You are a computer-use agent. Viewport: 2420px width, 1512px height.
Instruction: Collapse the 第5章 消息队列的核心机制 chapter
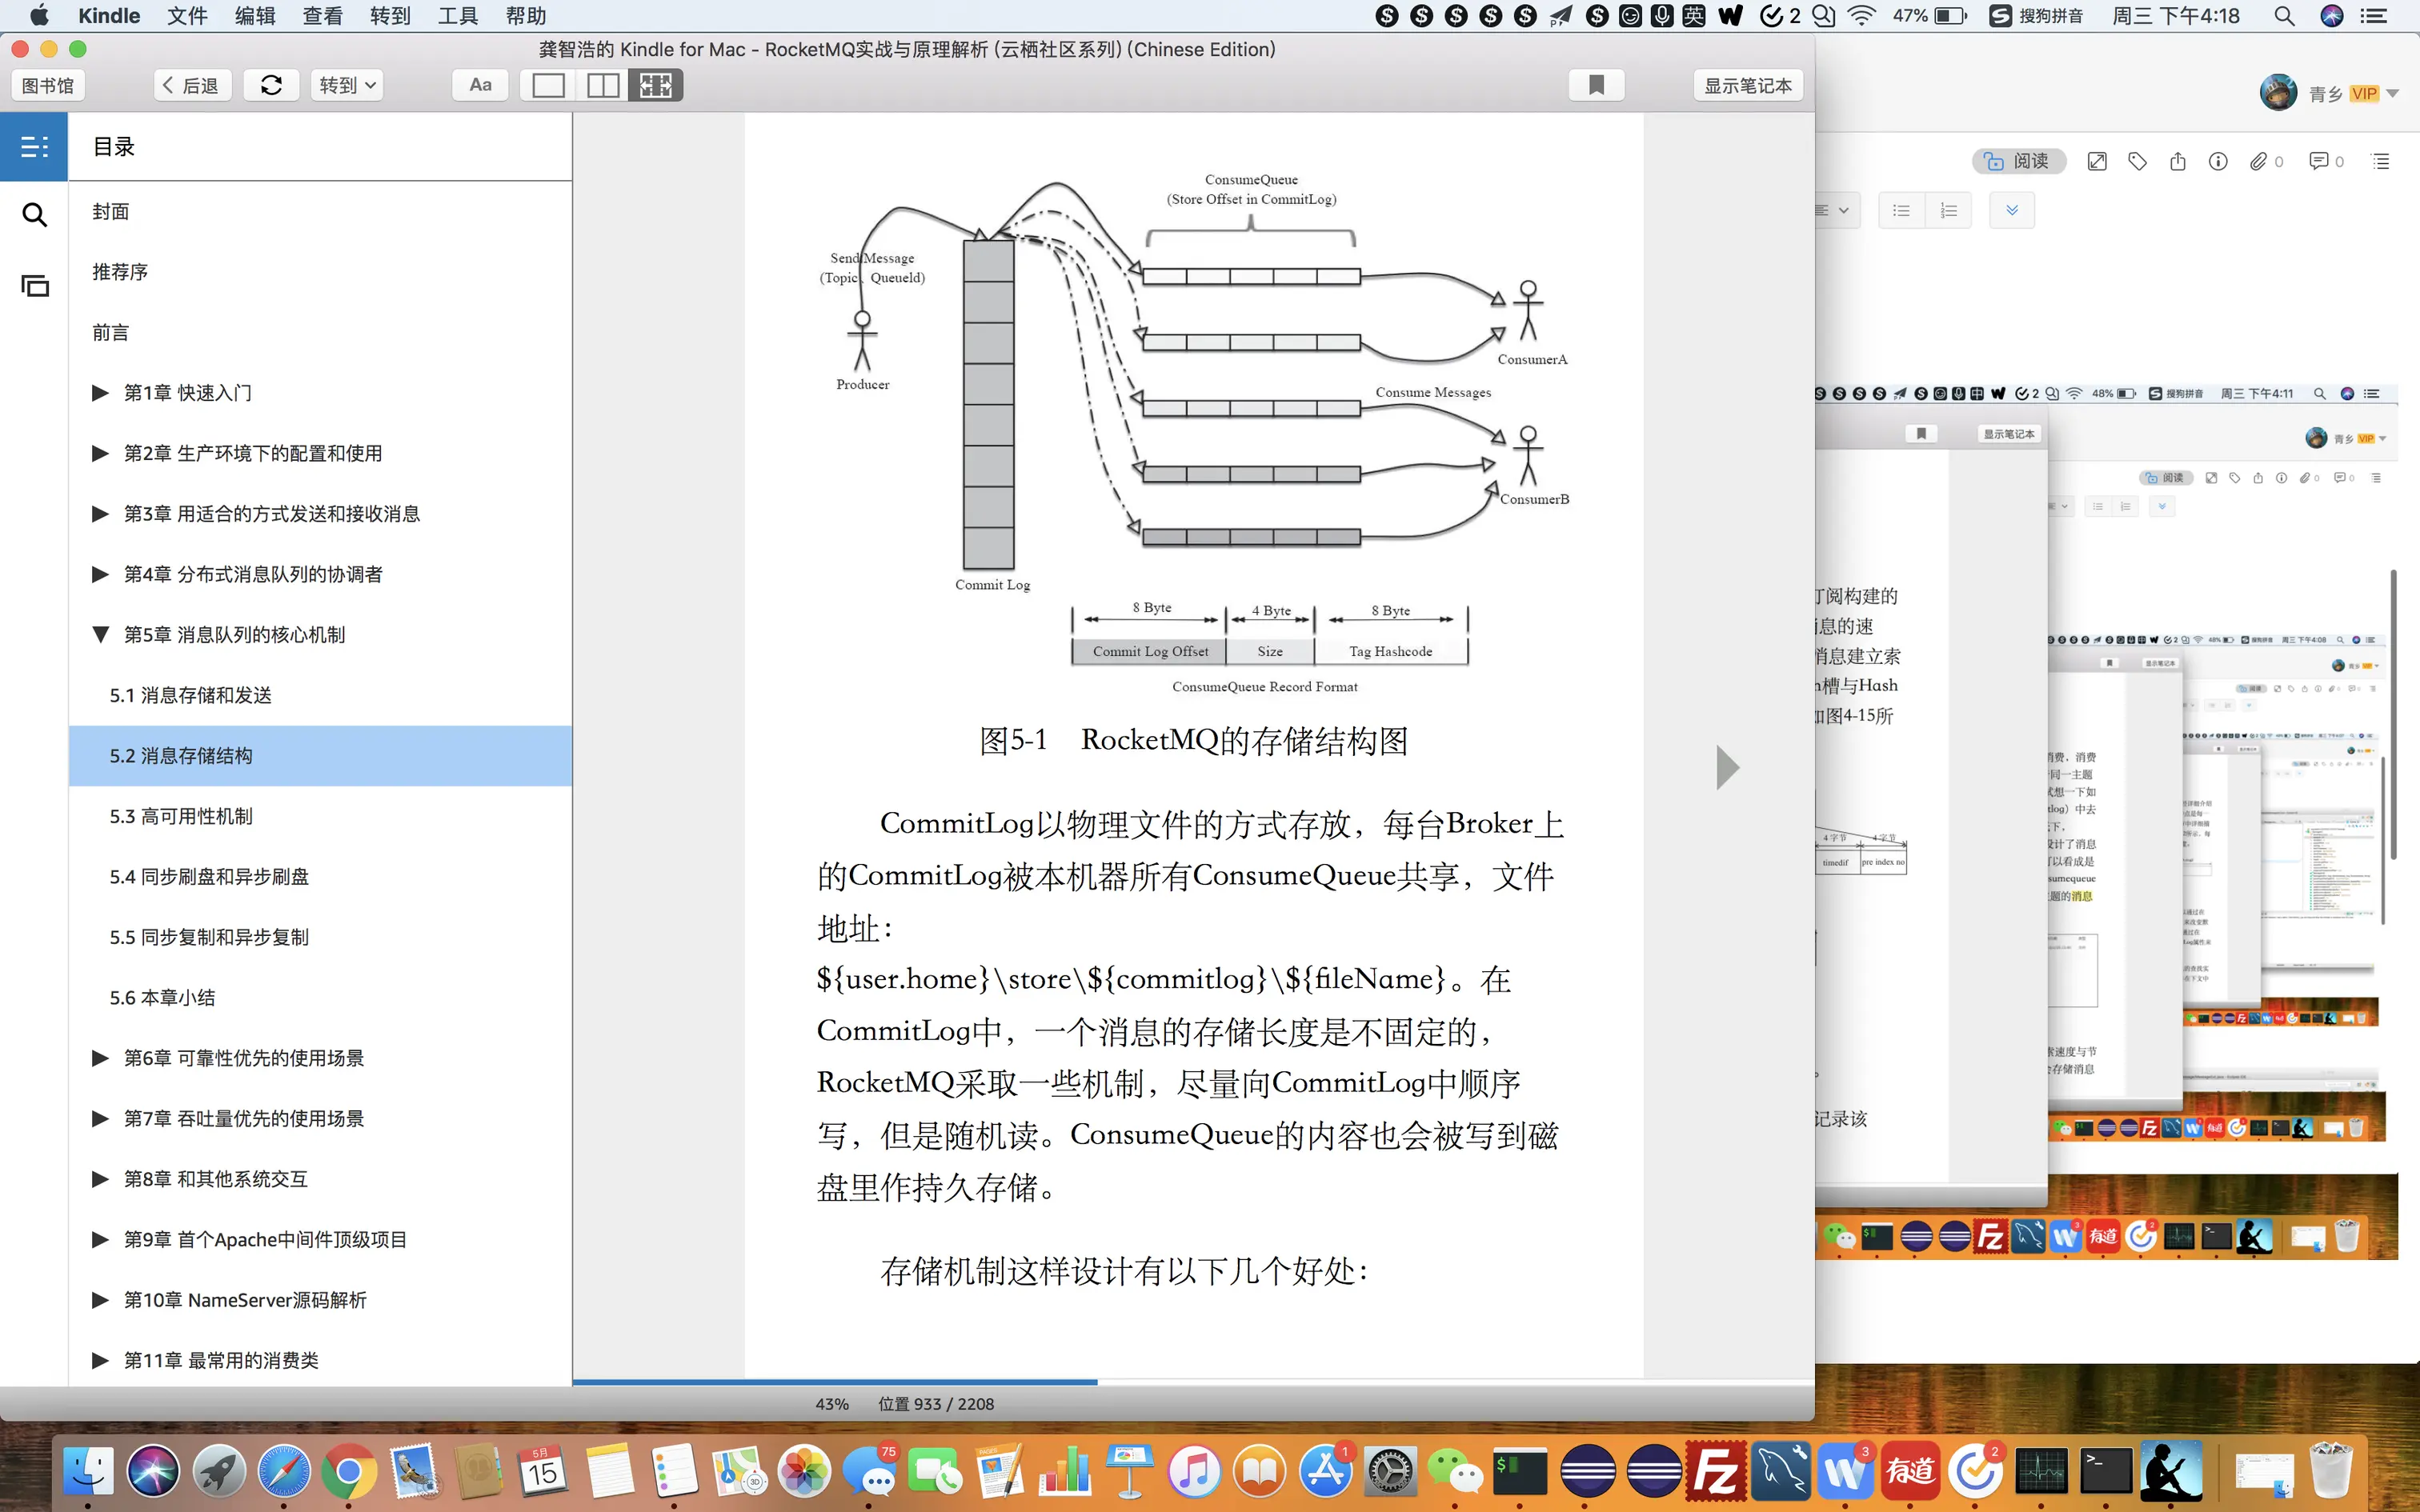[100, 635]
